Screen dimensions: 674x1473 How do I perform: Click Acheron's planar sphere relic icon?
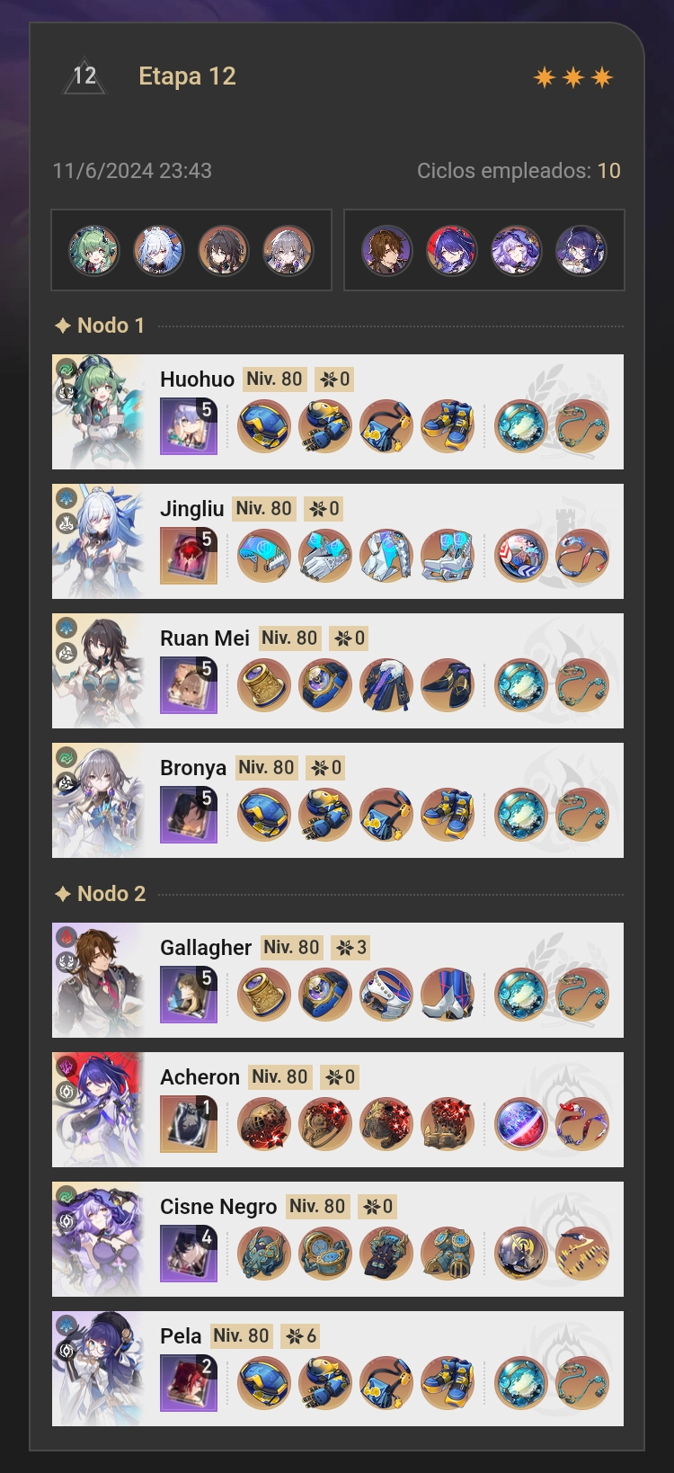(521, 1124)
